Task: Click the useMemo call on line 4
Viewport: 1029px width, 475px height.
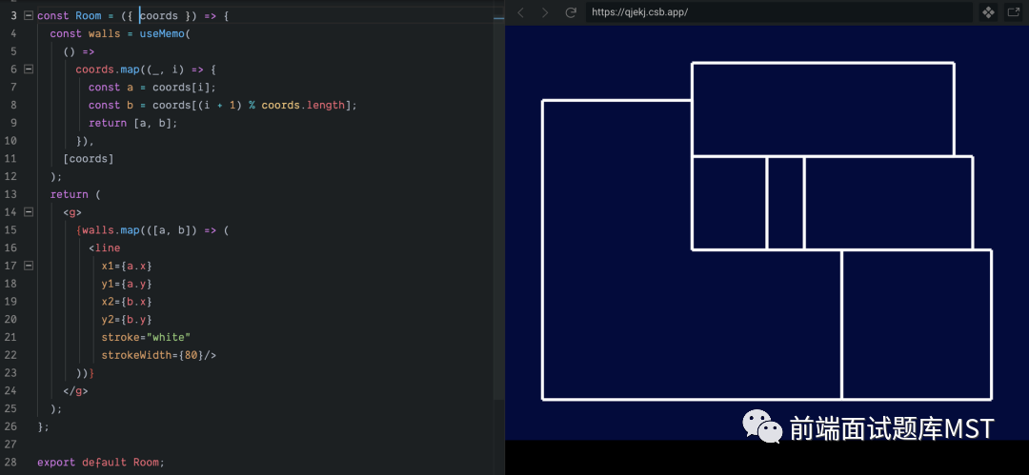Action: (164, 33)
